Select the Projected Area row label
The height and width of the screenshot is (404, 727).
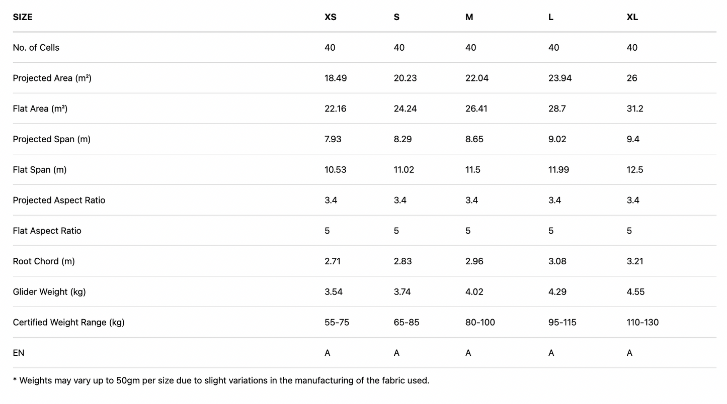(52, 78)
